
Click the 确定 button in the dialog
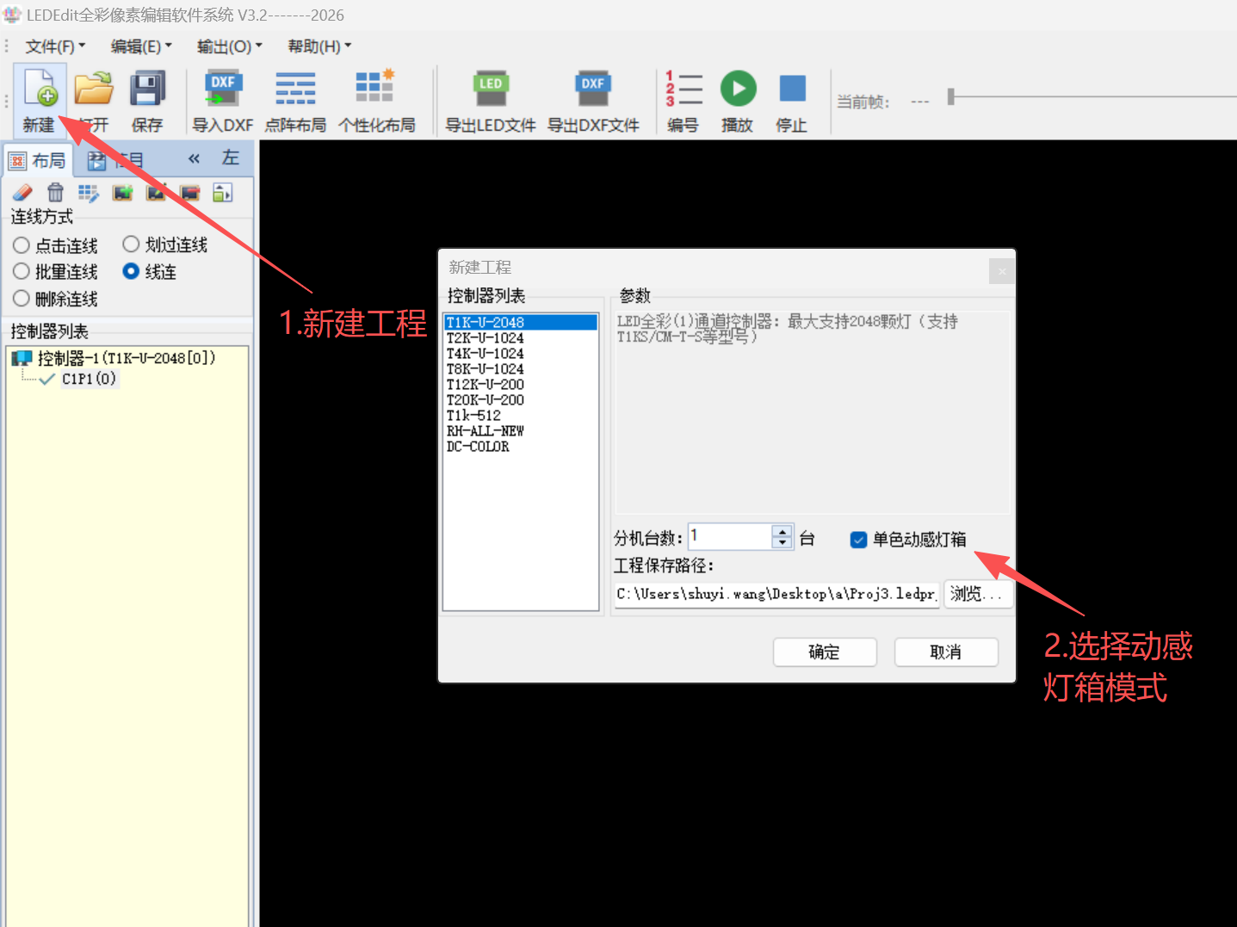824,652
